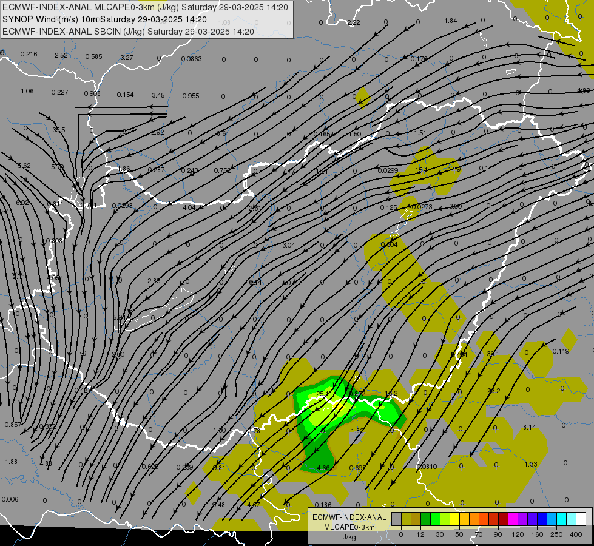Click the '400' legend tick label
This screenshot has width=594, height=546.
[576, 534]
